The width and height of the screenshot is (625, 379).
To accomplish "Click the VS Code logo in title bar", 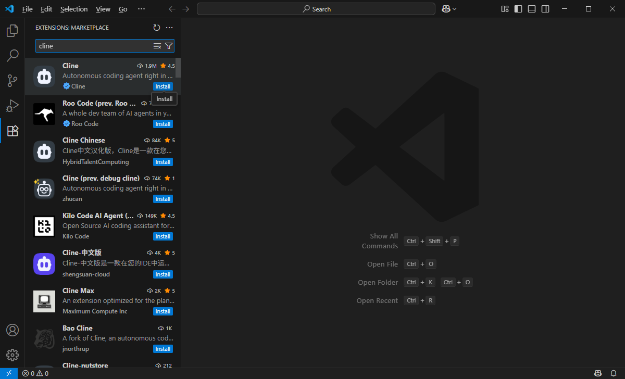I will (9, 9).
